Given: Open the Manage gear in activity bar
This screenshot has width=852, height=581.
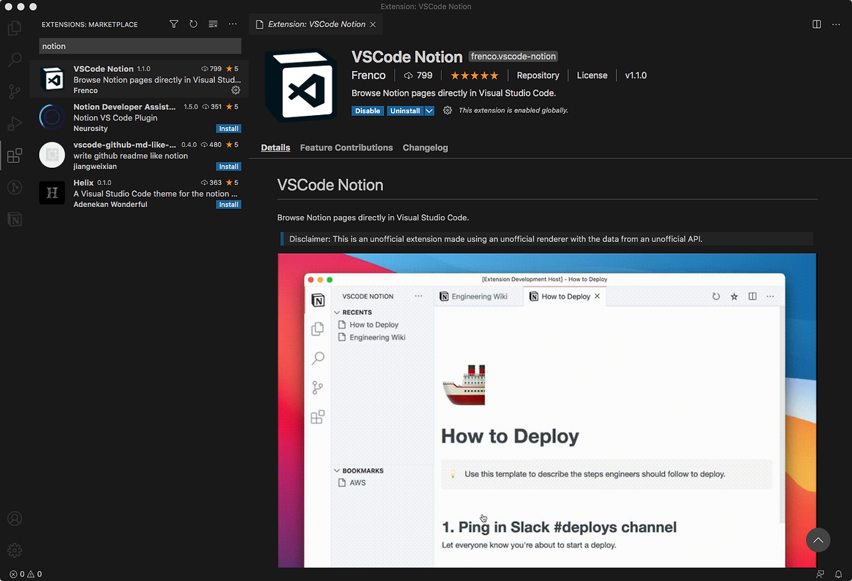Looking at the screenshot, I should pos(15,550).
